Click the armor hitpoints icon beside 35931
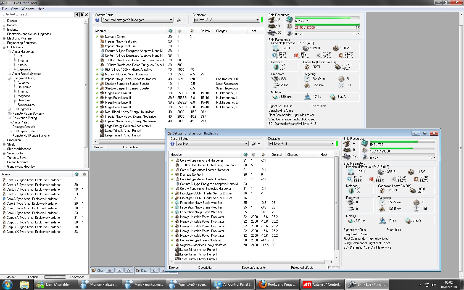Screen dimensions: 464x290 coord(306,48)
